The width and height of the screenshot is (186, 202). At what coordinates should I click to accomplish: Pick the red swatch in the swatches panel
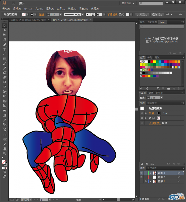(x=152, y=62)
